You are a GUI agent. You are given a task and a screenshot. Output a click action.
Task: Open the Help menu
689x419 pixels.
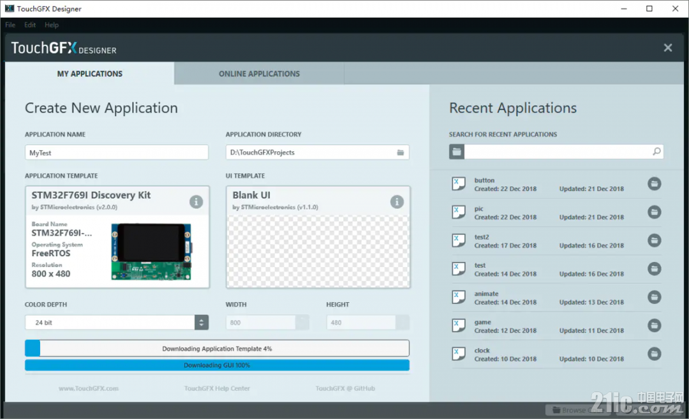[52, 25]
